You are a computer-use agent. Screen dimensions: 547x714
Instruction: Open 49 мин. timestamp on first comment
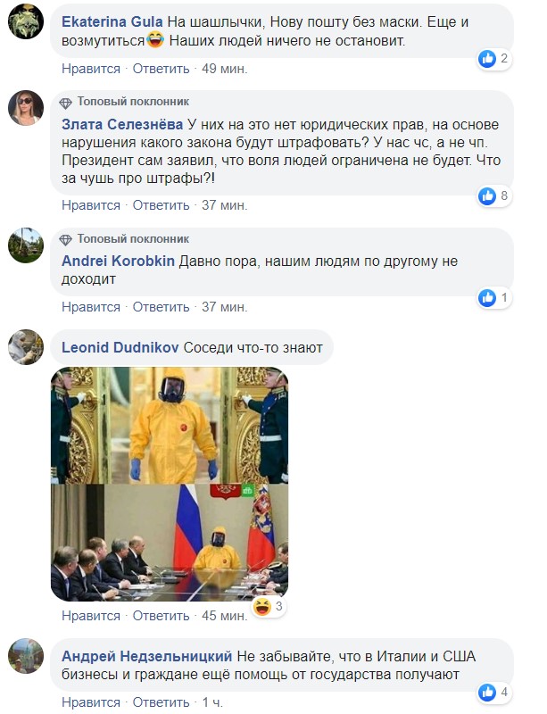click(225, 69)
